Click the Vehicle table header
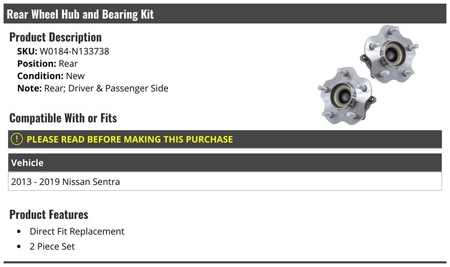Viewport: 450px width, 267px height. (x=225, y=163)
